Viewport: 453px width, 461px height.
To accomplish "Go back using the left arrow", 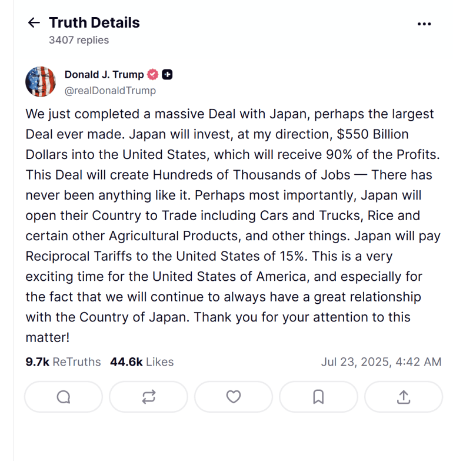I will point(34,23).
